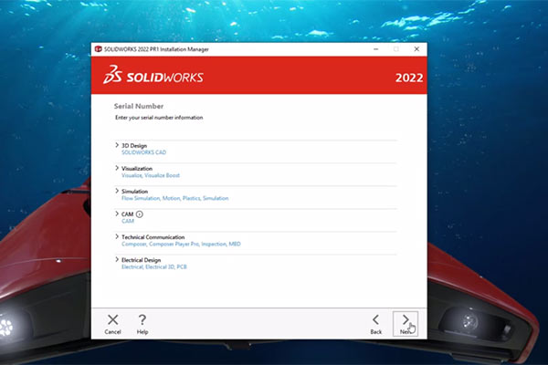This screenshot has height=365, width=548.
Task: Expand the 3D Design section
Action: 117,145
